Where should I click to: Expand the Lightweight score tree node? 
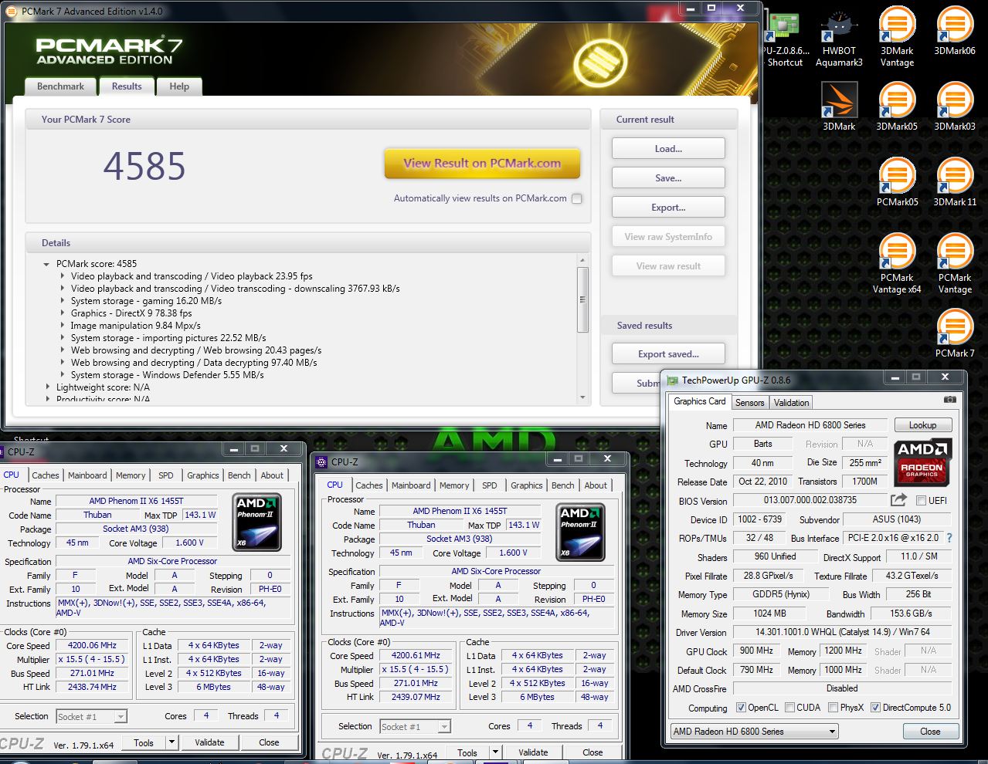tap(47, 387)
